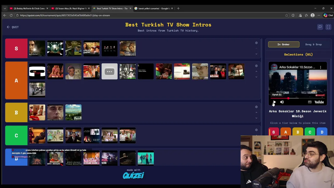Click Arka Sokaklar 10.Sezon Jenerik Müziği title
This screenshot has width=334, height=188.
pos(298,114)
